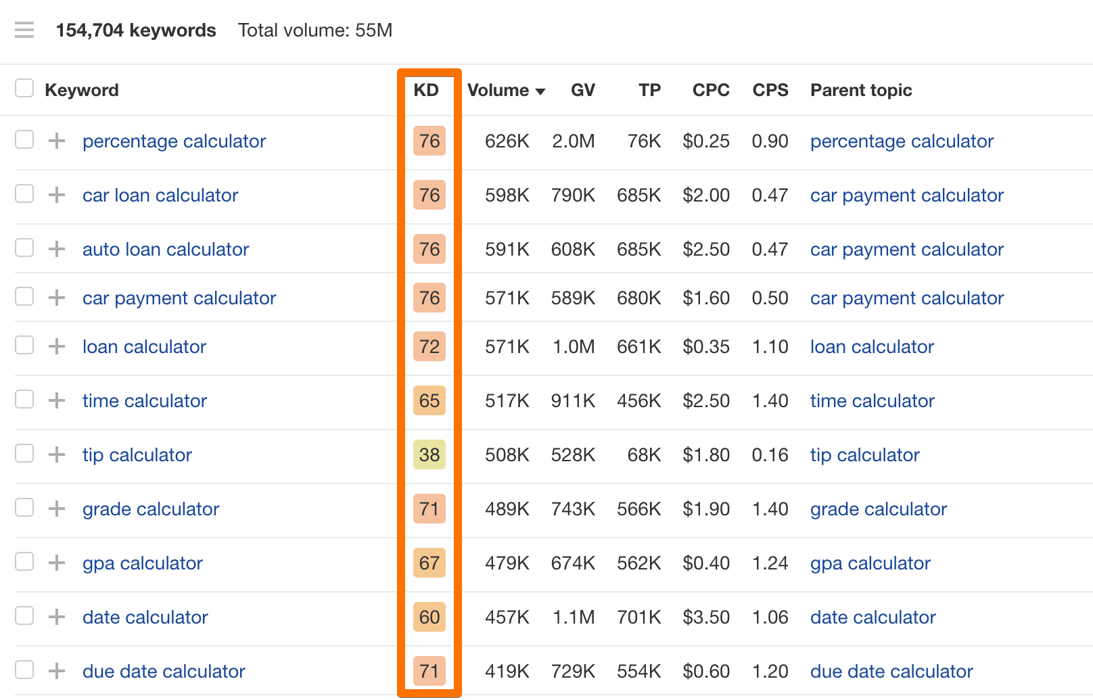This screenshot has width=1093, height=700.
Task: Click the plus icon beside auto loan calculator
Action: (56, 249)
